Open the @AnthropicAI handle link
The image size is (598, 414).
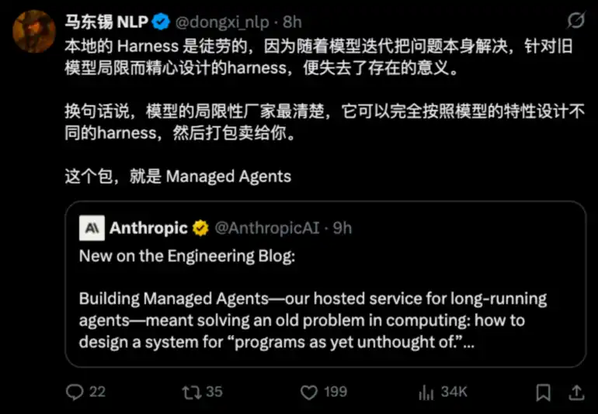[269, 228]
